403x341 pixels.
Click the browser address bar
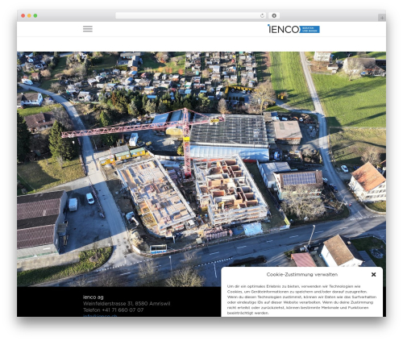tap(191, 15)
